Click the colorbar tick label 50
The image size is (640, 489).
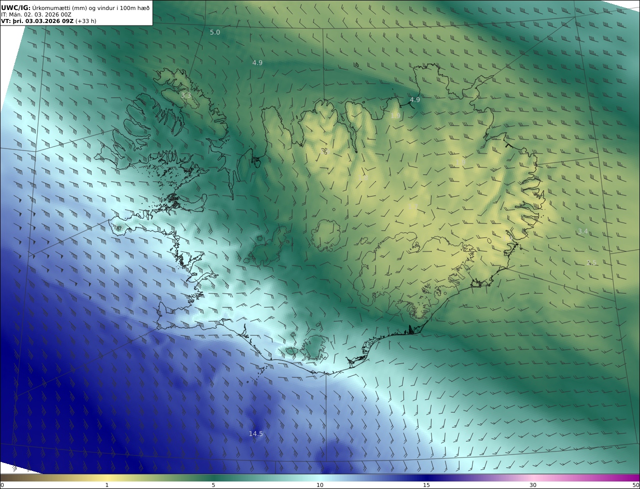pyautogui.click(x=636, y=485)
